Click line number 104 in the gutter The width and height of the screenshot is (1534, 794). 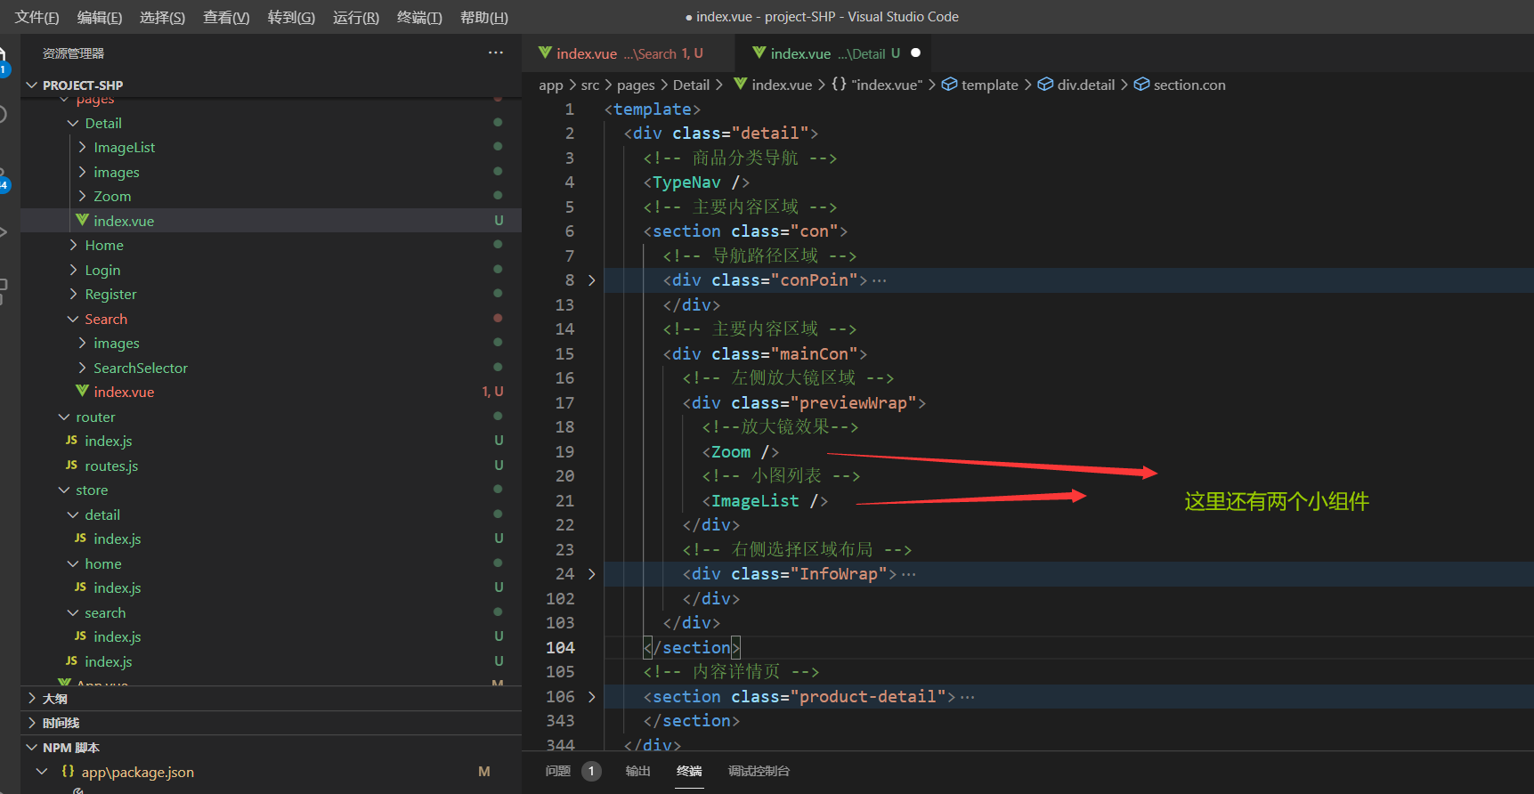tap(560, 647)
